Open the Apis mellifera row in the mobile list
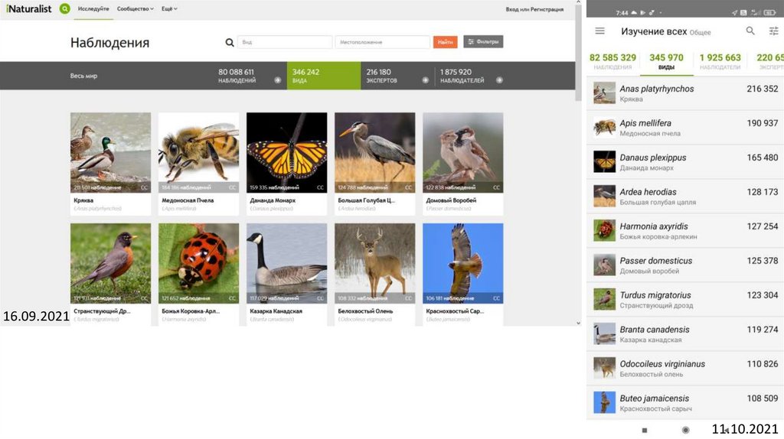Image resolution: width=784 pixels, height=439 pixels. click(685, 128)
